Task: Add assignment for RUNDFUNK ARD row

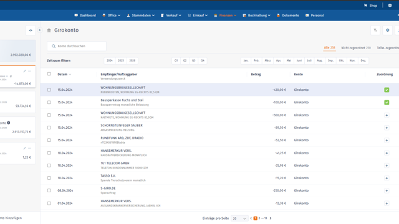Action: coord(387,140)
